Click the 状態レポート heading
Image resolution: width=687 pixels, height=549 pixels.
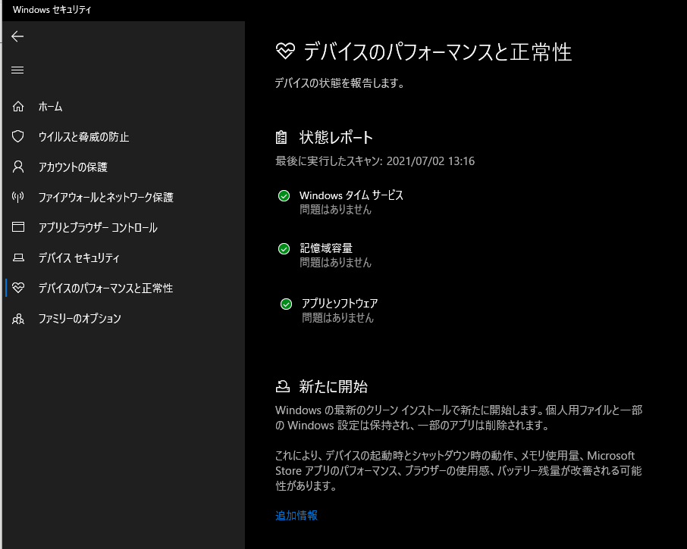pos(336,137)
